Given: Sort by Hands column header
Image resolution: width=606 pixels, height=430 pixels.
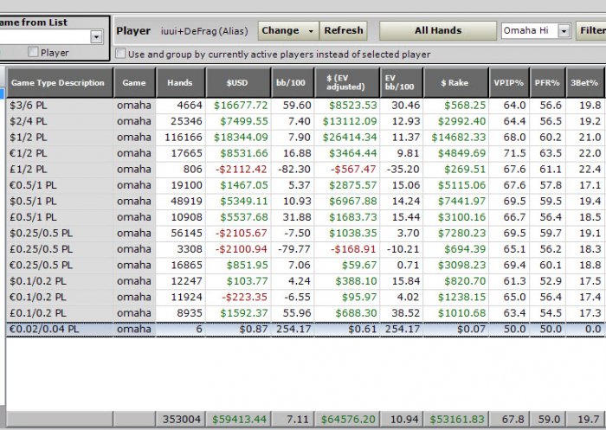Looking at the screenshot, I should (181, 83).
